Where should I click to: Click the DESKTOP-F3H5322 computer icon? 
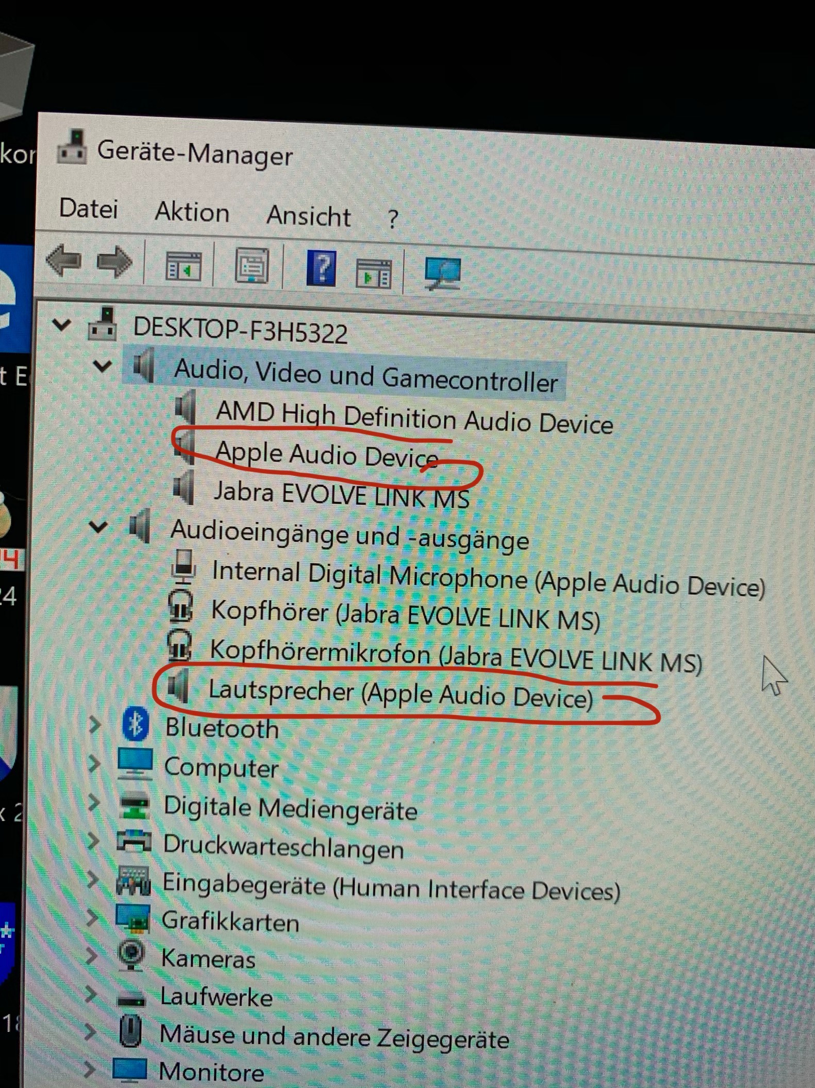pos(102,324)
